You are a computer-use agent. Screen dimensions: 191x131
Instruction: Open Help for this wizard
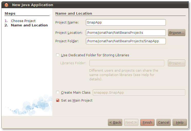tap(179, 123)
